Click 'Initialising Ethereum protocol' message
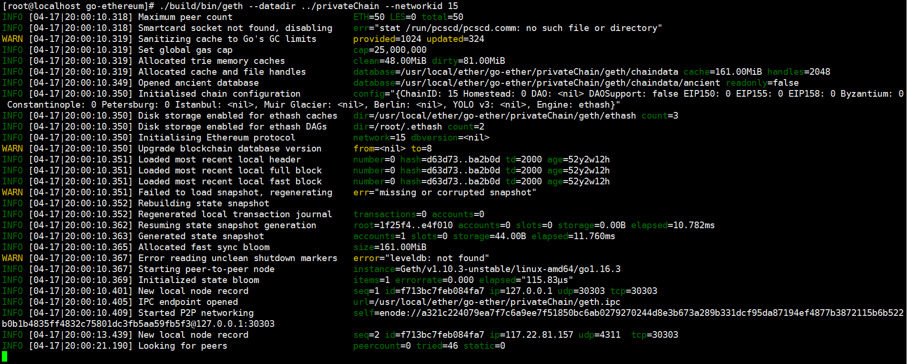The width and height of the screenshot is (907, 364). [216, 138]
